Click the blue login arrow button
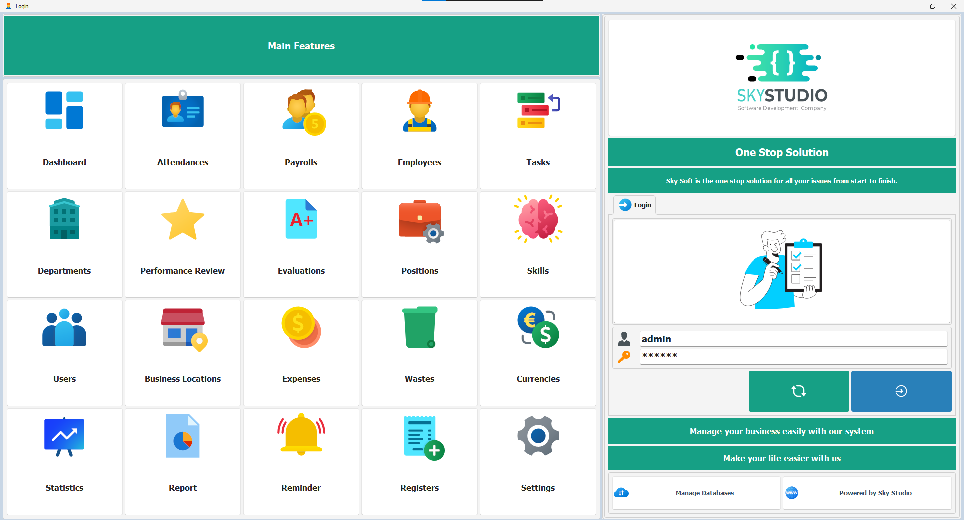Screen dimensions: 964x520 [x=901, y=391]
